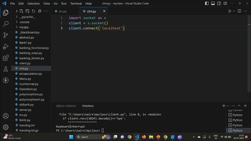251x141 pixels.
Task: Open Firefox from the taskbar
Action: click(144, 137)
